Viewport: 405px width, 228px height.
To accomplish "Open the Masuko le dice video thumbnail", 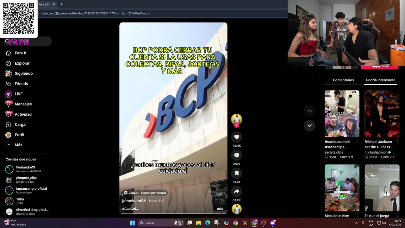I will (x=342, y=188).
